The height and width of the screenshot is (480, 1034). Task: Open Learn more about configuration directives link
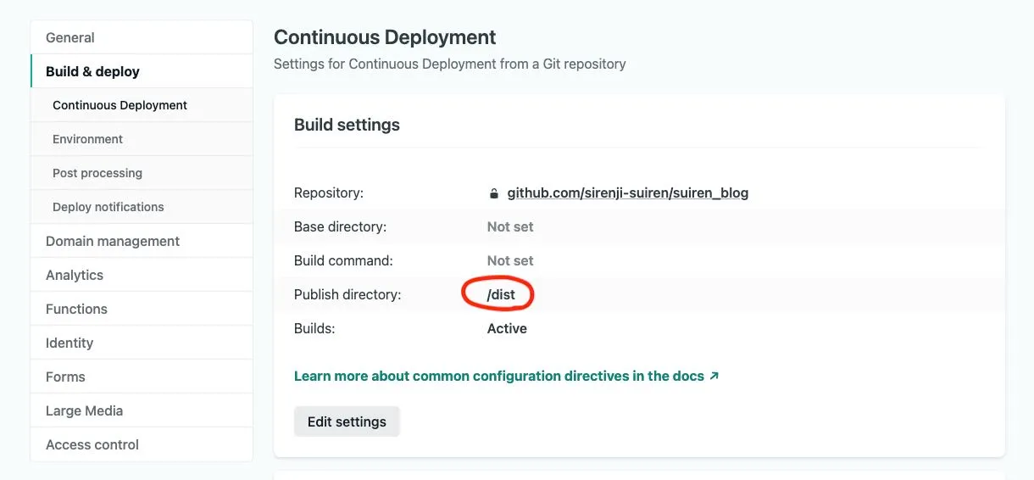(498, 376)
